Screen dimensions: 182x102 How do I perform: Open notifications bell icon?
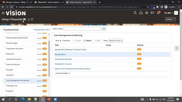(x=158, y=12)
